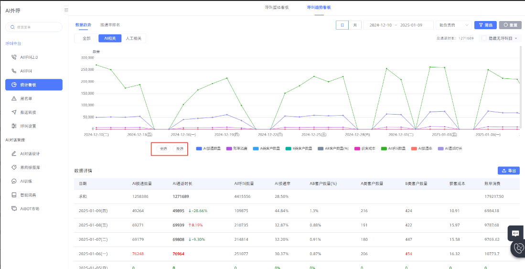
Task: Expand the arrow next to 隐藏无呼叫日
Action: (x=516, y=38)
